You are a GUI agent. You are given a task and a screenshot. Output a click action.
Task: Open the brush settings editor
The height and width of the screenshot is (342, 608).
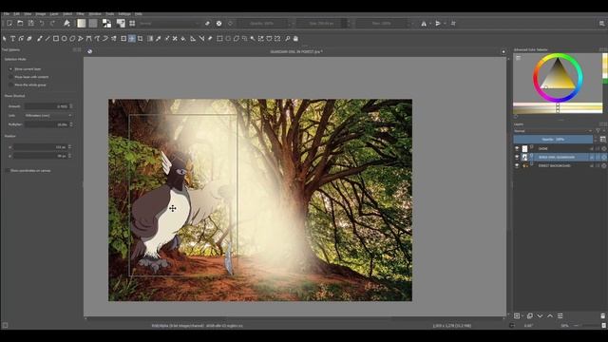(121, 23)
